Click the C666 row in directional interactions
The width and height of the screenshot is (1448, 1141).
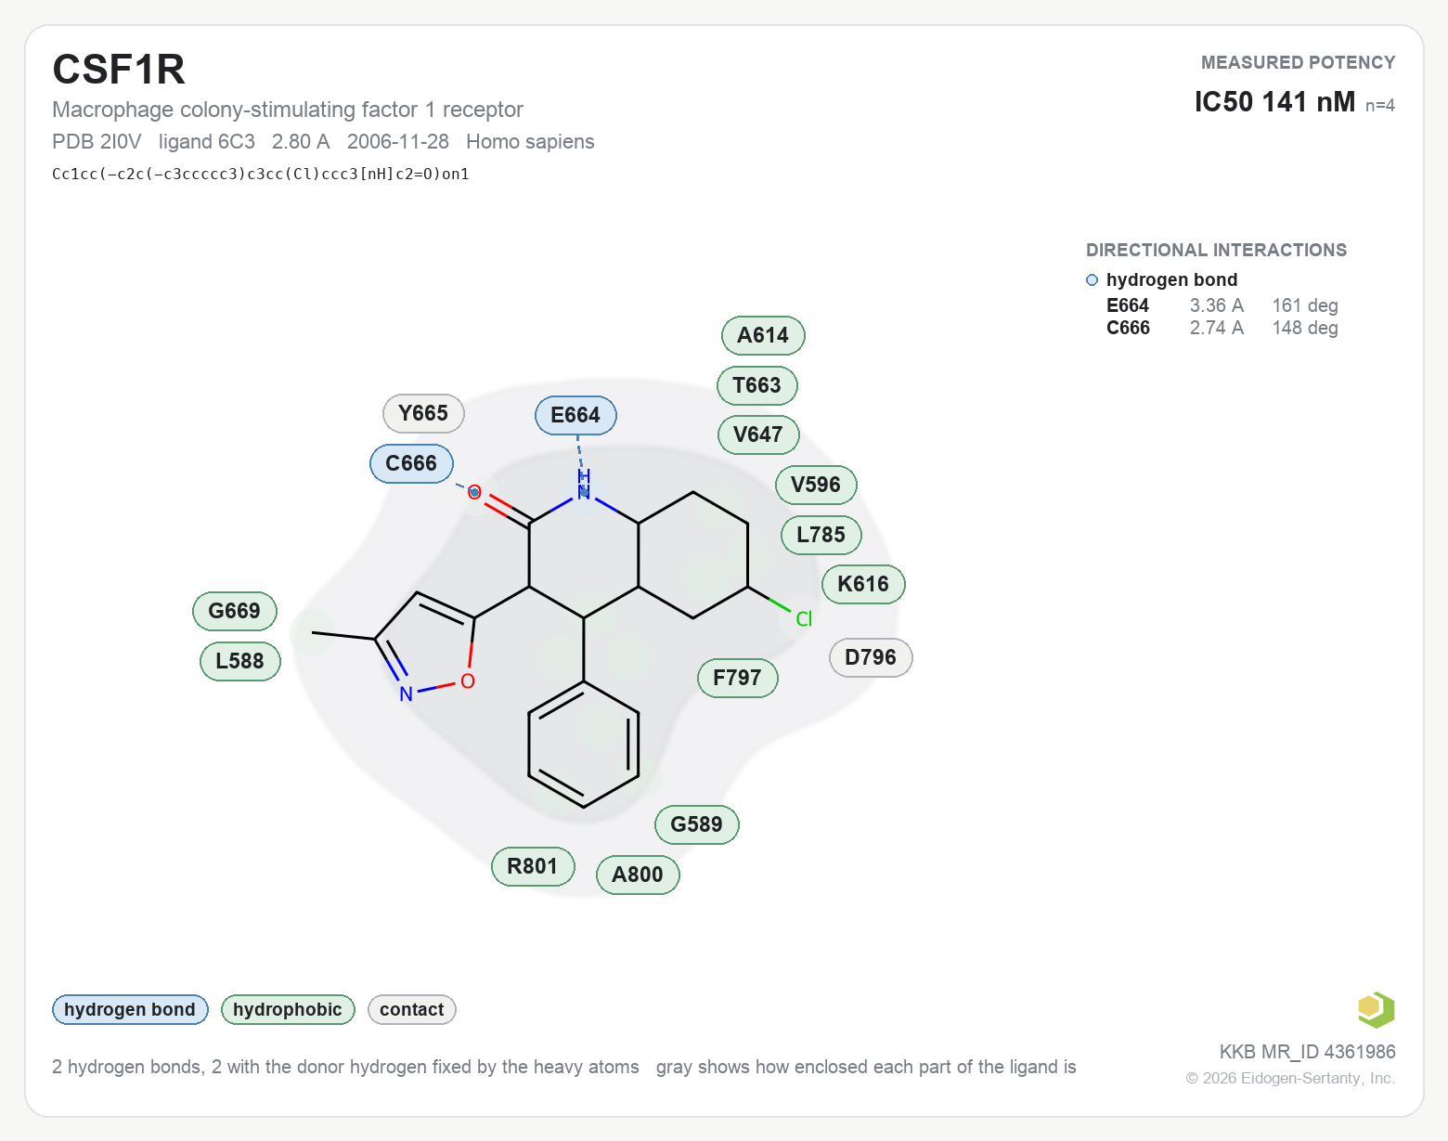1222,328
